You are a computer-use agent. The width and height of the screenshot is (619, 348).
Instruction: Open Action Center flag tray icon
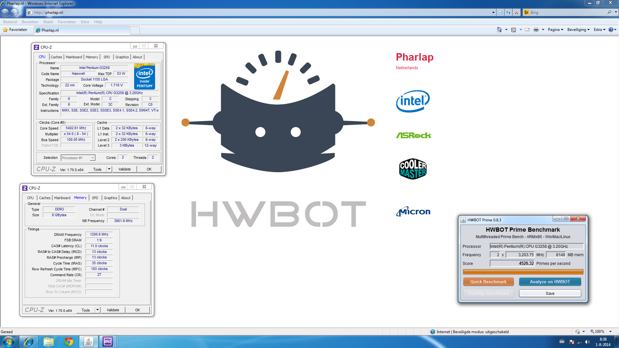click(572, 342)
